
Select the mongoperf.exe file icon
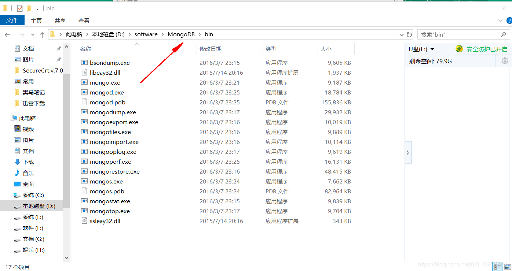tap(84, 162)
